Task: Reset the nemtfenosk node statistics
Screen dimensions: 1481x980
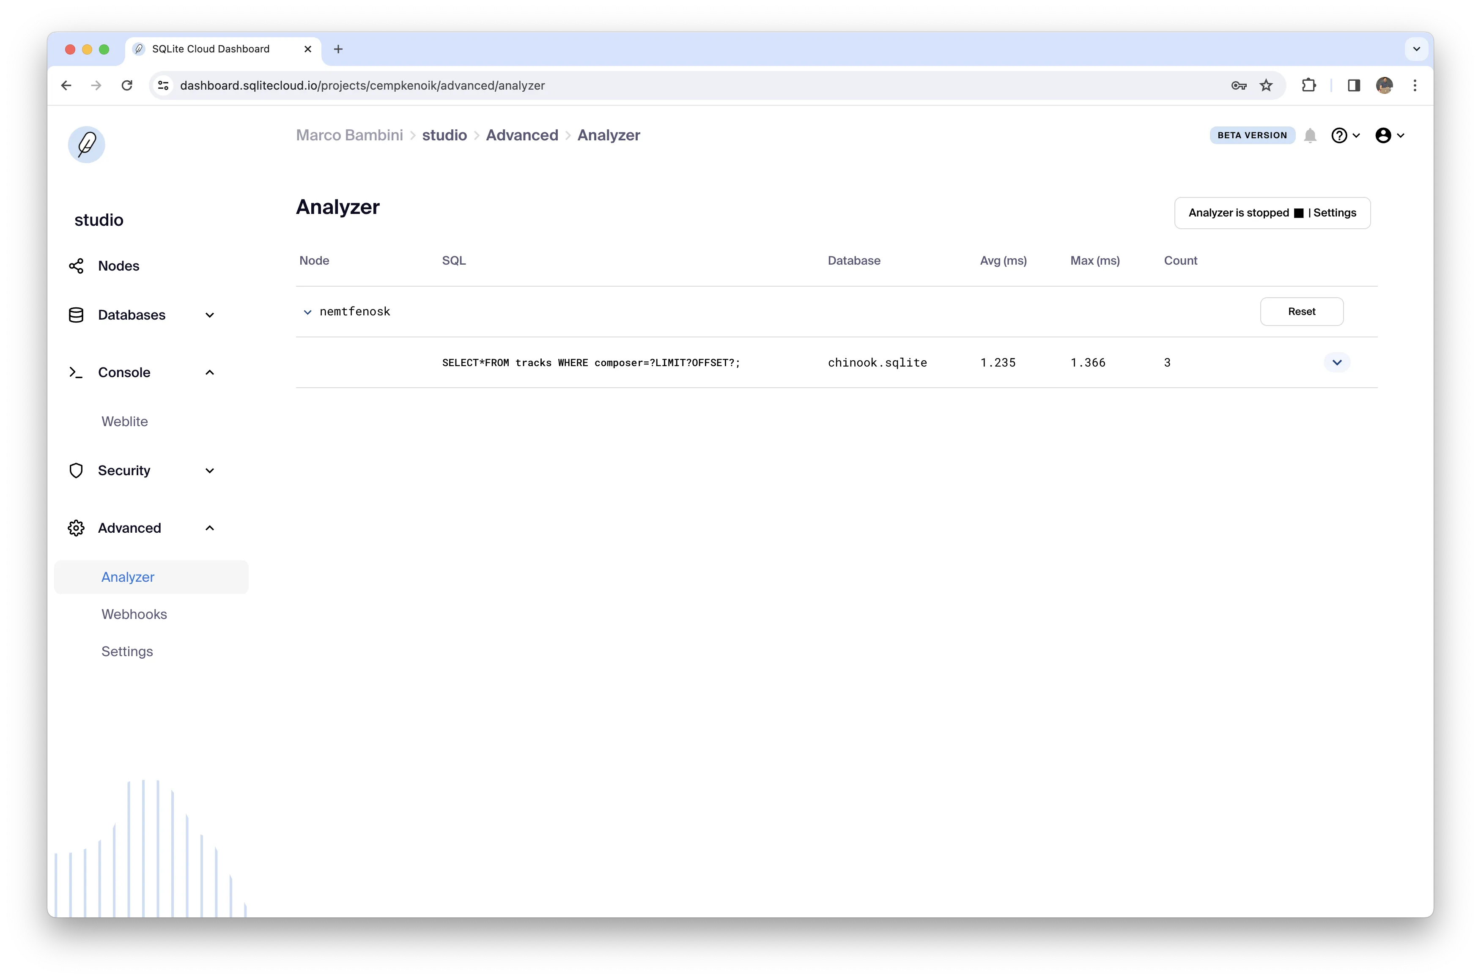Action: [1301, 311]
